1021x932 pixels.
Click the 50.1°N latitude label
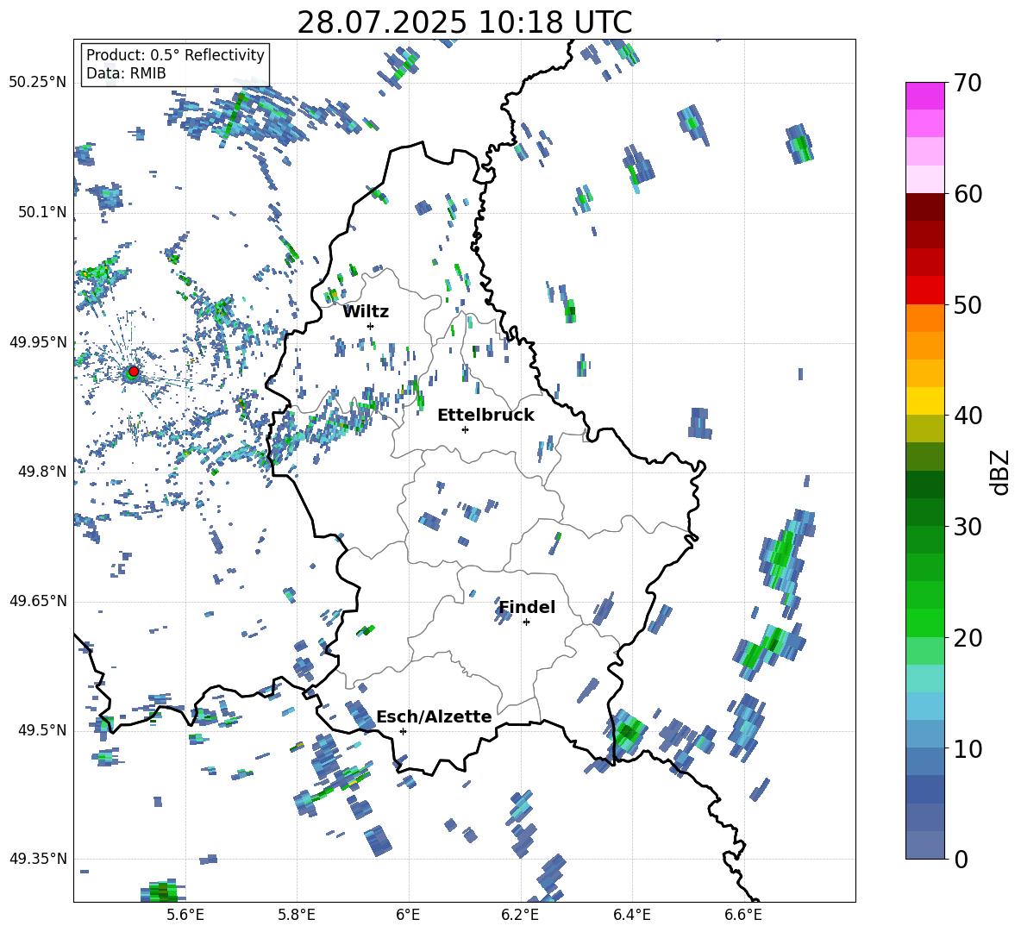[x=42, y=212]
